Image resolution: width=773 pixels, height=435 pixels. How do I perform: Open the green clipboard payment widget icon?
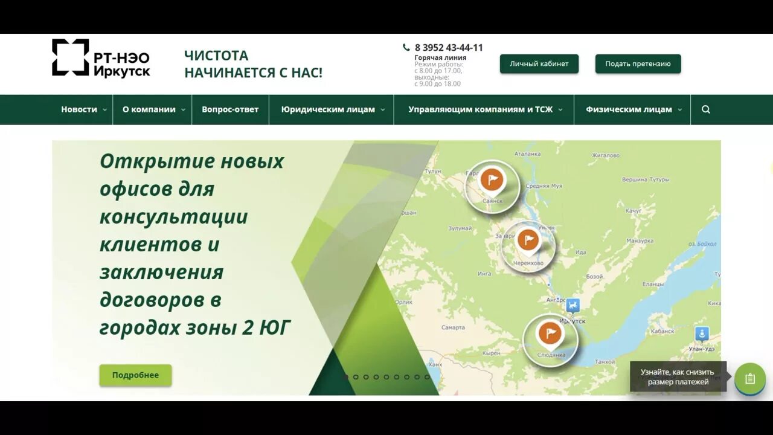(750, 379)
